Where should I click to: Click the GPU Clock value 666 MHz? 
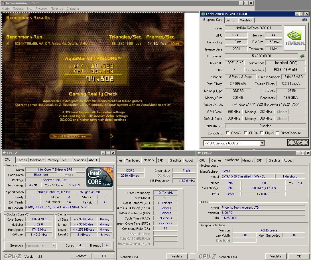234,112
